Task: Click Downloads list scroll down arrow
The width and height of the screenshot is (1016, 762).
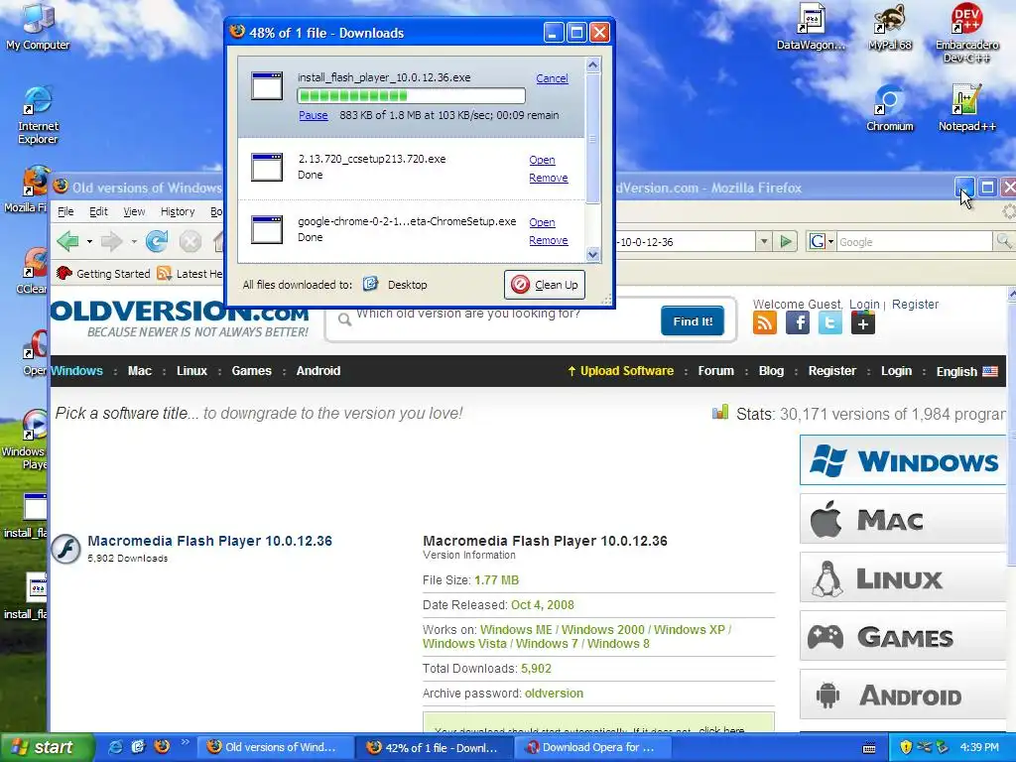Action: coord(592,255)
